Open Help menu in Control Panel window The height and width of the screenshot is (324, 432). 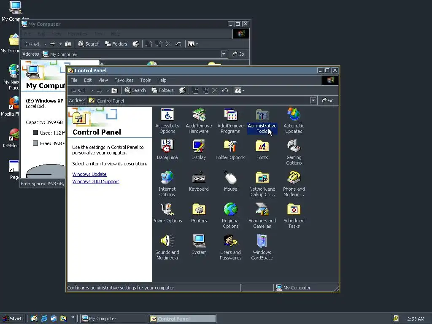pyautogui.click(x=162, y=80)
